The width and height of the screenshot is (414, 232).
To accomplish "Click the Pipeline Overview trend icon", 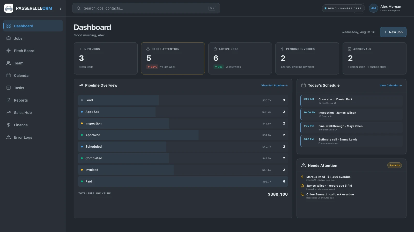I will point(81,85).
